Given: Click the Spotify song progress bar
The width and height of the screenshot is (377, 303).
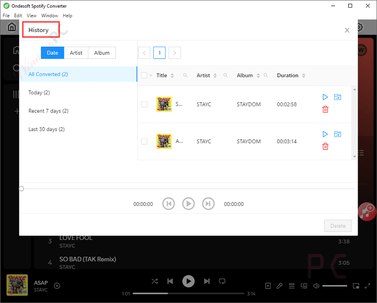Looking at the screenshot, I should [188, 294].
